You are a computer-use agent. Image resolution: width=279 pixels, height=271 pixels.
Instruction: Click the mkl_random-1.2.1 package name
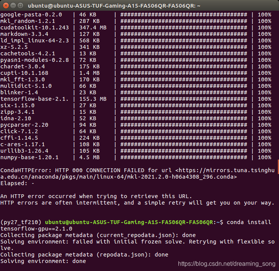[x=28, y=21]
